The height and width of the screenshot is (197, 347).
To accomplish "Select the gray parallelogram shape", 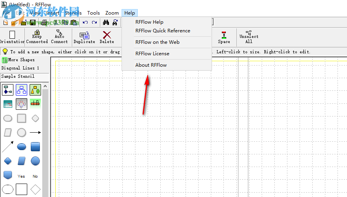I will click(8, 132).
